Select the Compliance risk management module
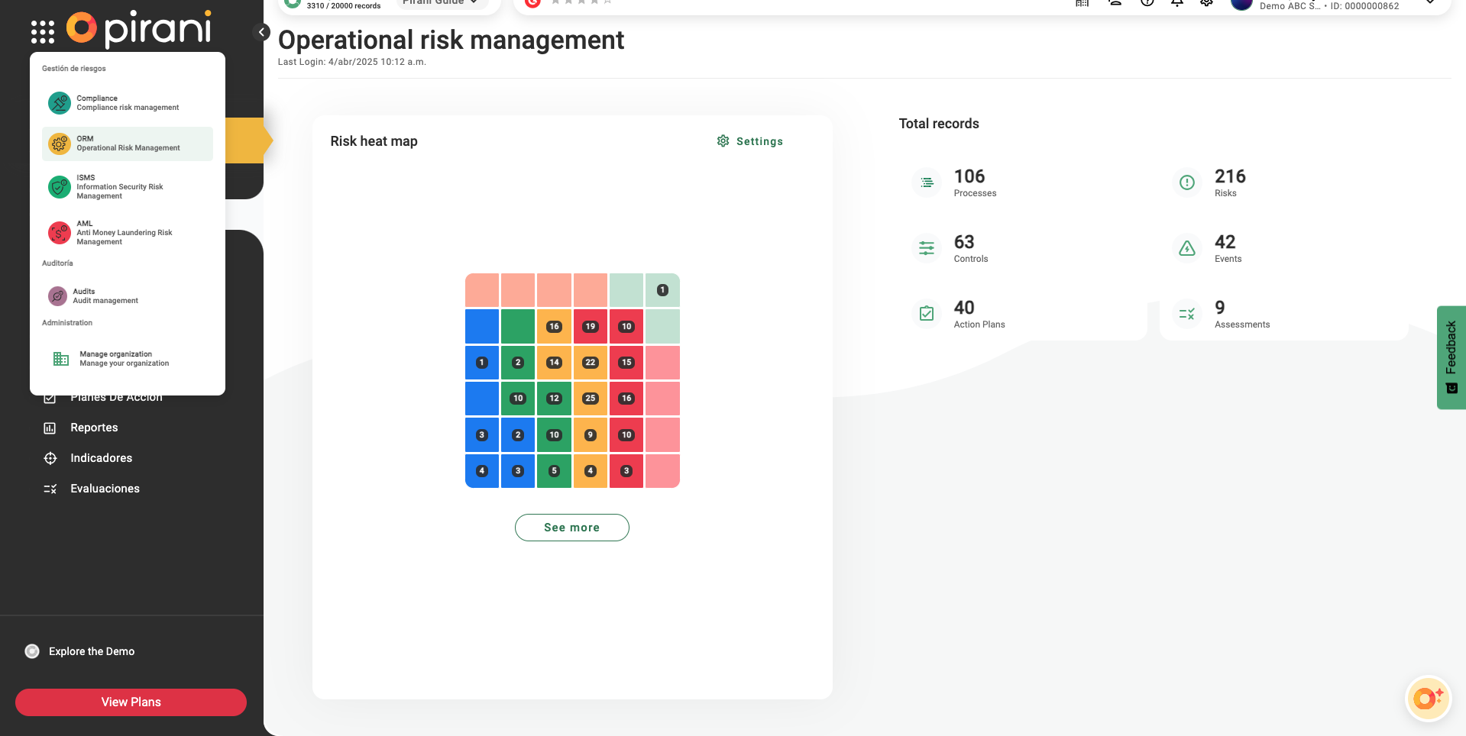The image size is (1466, 736). tap(127, 103)
